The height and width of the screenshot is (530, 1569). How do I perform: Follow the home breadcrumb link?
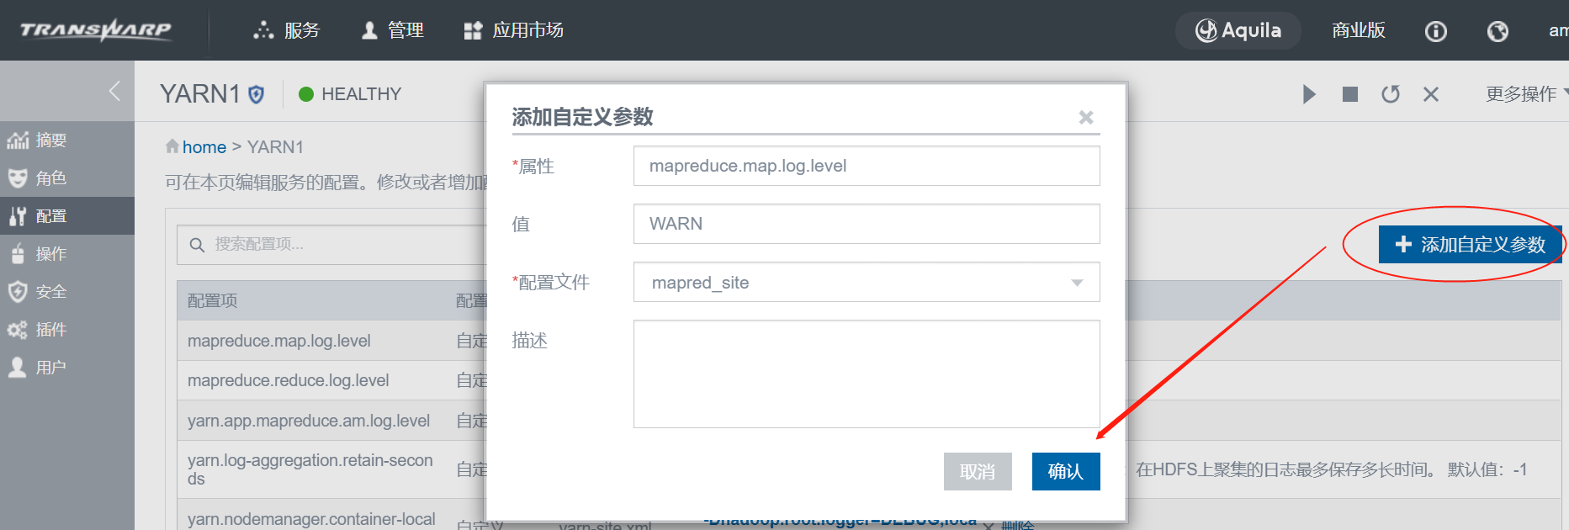tap(204, 147)
